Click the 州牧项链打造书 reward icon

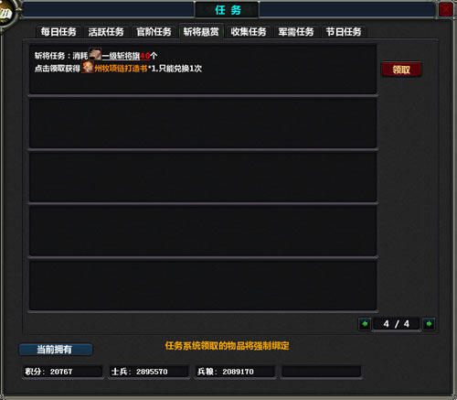pos(88,67)
